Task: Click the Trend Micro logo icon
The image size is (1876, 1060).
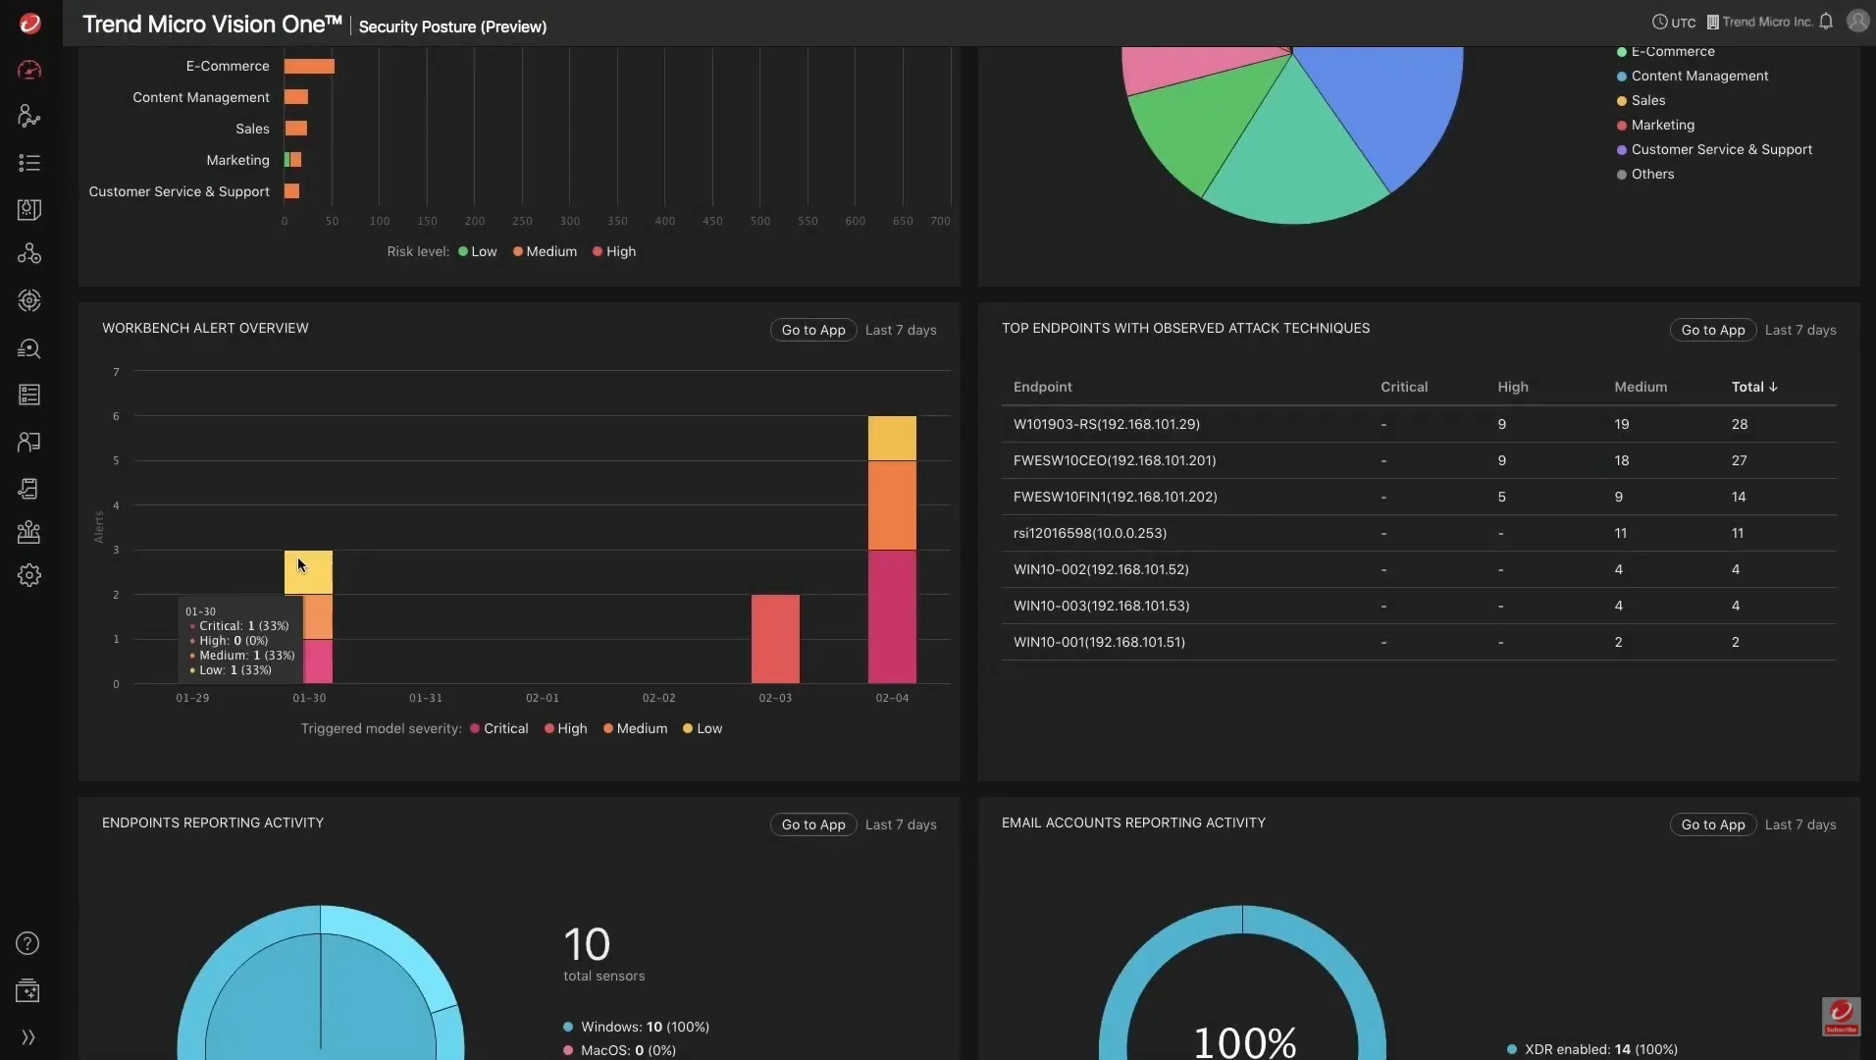Action: [30, 23]
